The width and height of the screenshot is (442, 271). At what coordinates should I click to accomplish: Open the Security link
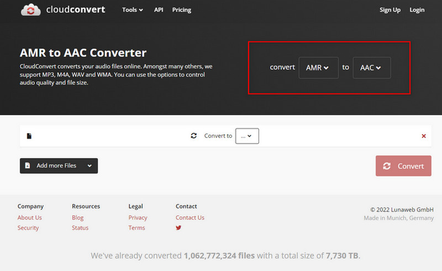click(x=28, y=227)
